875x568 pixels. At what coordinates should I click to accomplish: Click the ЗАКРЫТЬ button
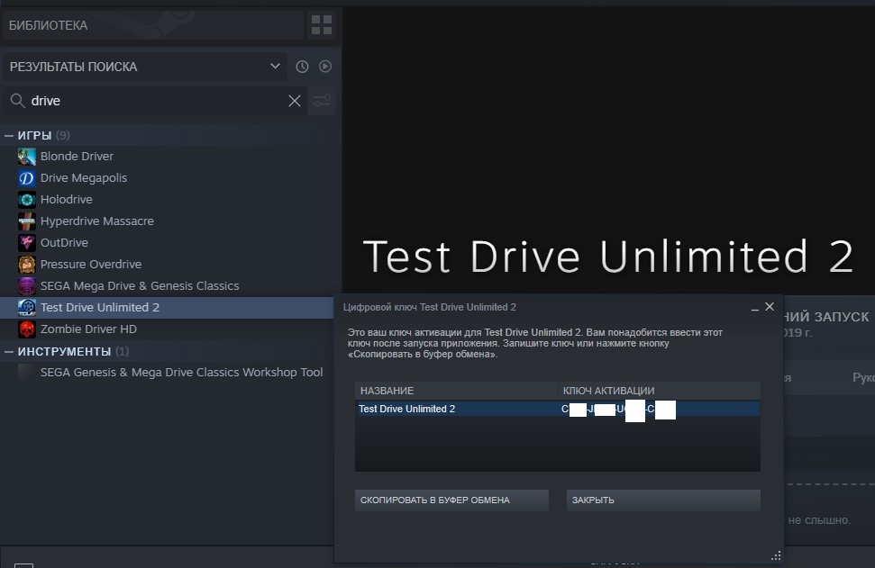(663, 500)
